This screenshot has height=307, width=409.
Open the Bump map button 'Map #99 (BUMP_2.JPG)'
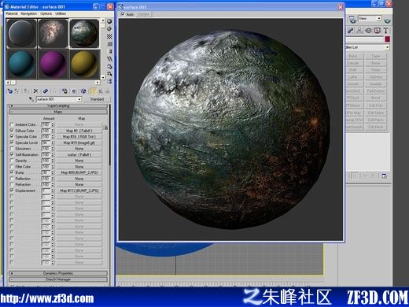pos(79,172)
